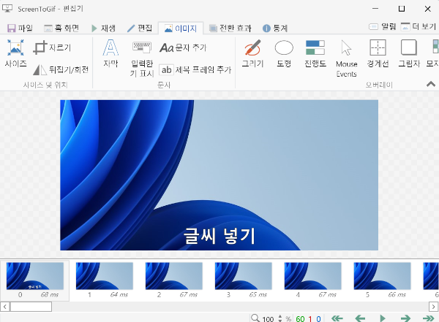This screenshot has height=322, width=439.
Task: Select frame 1 thumbnail
Action: pyautogui.click(x=105, y=280)
